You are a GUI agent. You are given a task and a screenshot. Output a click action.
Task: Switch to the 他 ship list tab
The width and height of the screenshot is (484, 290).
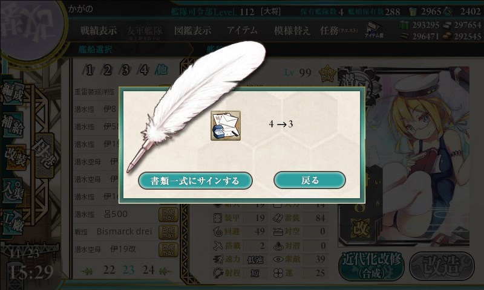[x=161, y=69]
